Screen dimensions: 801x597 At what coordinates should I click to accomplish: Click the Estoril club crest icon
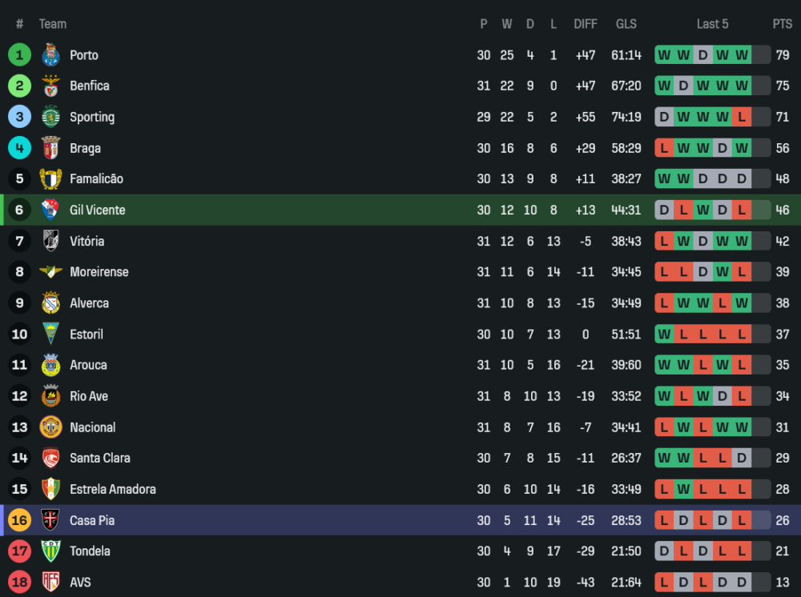click(x=50, y=334)
